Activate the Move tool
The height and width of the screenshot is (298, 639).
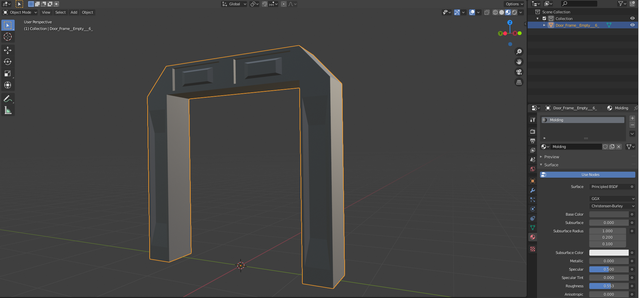(x=8, y=50)
